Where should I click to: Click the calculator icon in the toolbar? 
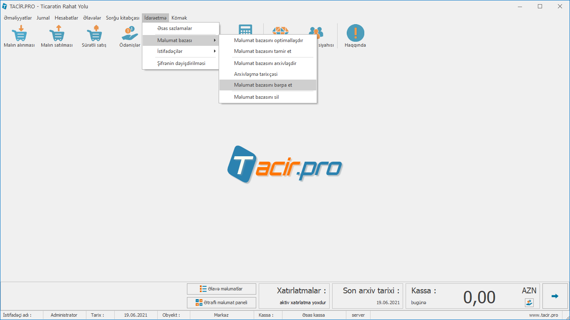[x=245, y=30]
